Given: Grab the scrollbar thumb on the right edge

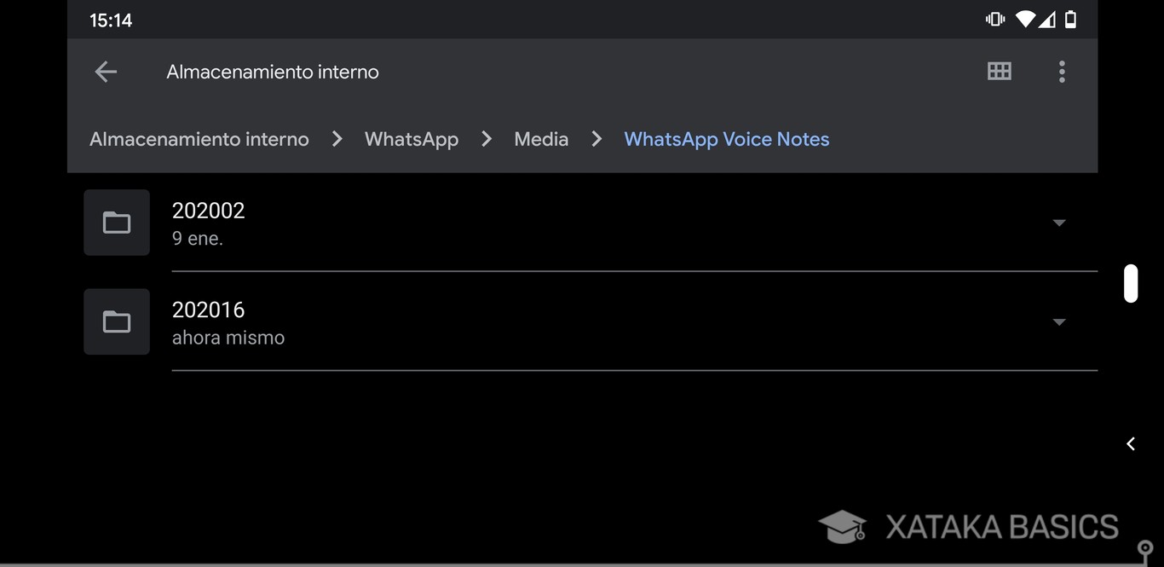Looking at the screenshot, I should [x=1131, y=283].
